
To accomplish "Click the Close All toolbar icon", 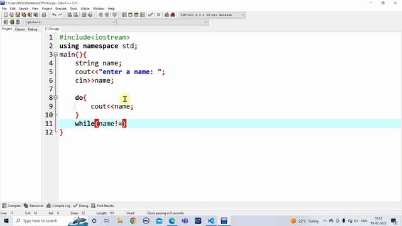I will [x=36, y=15].
